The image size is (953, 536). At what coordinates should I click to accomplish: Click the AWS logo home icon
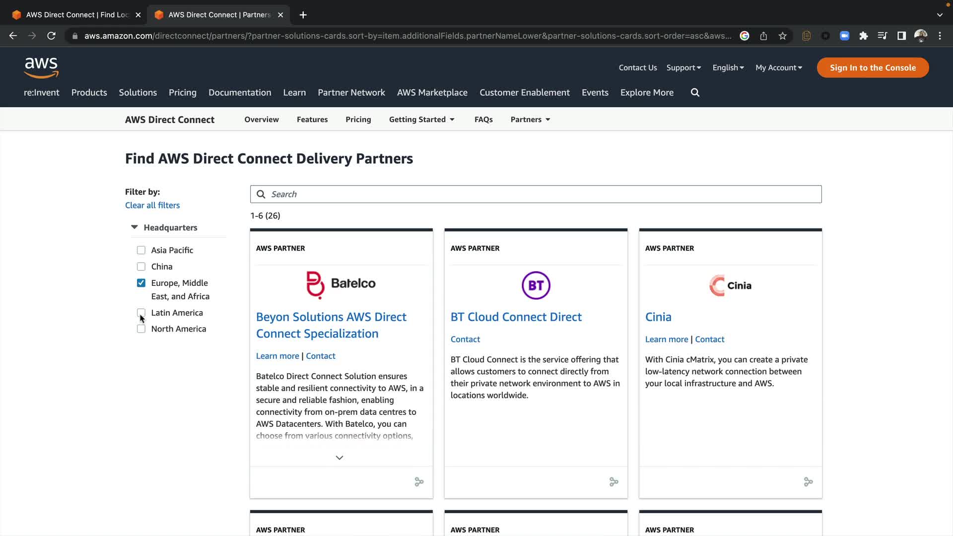coord(41,67)
